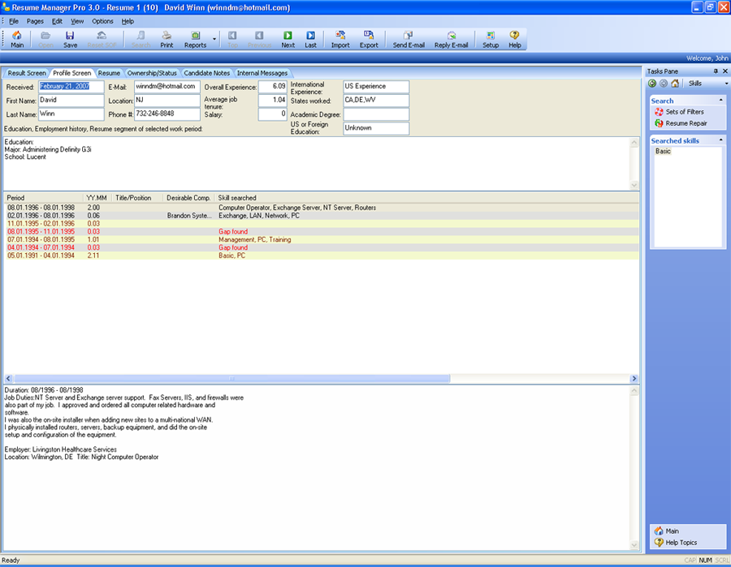Click the greyed Top navigation icon
The image size is (731, 567).
click(x=232, y=39)
